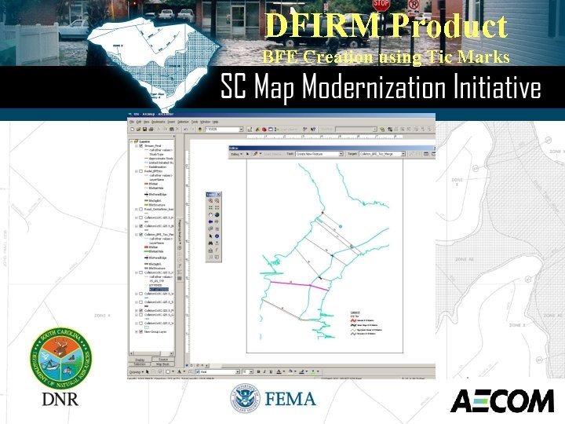Expand the New Group Layer node
The height and width of the screenshot is (424, 565).
click(137, 331)
